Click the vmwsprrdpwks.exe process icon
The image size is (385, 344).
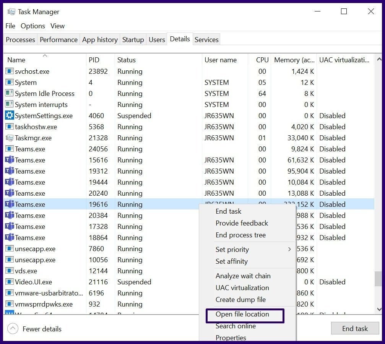click(x=9, y=304)
